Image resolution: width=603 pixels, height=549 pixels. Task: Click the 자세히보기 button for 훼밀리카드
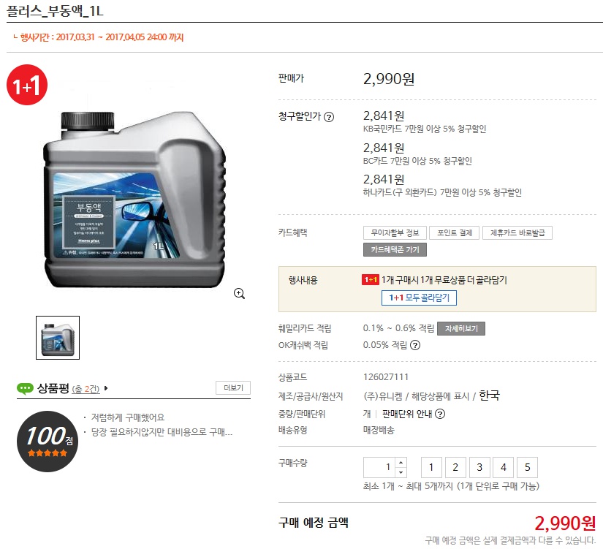click(x=461, y=328)
